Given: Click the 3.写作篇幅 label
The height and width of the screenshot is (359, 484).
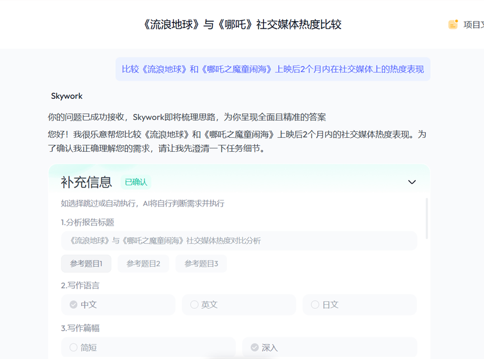Looking at the screenshot, I should tap(80, 328).
